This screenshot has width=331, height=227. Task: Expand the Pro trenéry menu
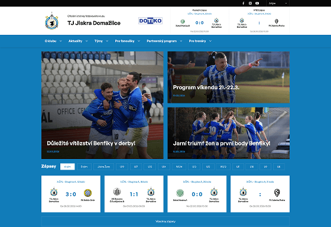click(200, 41)
